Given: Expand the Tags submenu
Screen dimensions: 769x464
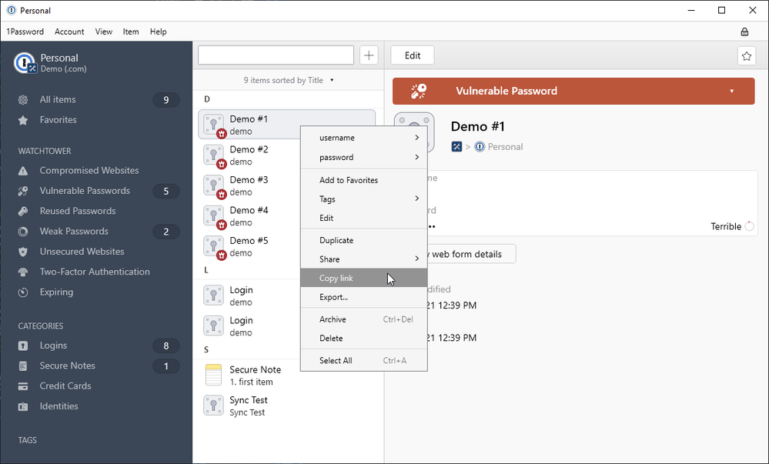Looking at the screenshot, I should pyautogui.click(x=417, y=199).
